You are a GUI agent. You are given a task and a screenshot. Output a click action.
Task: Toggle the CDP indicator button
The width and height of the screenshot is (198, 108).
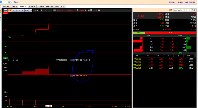30,10
